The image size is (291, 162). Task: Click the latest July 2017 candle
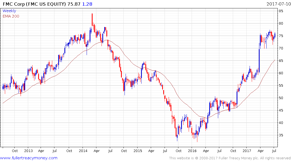275,35
